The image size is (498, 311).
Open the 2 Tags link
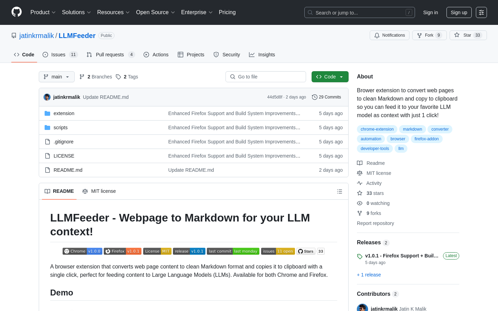127,77
